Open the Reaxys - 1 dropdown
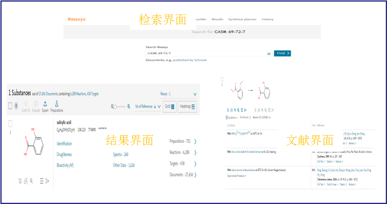 pos(179,94)
